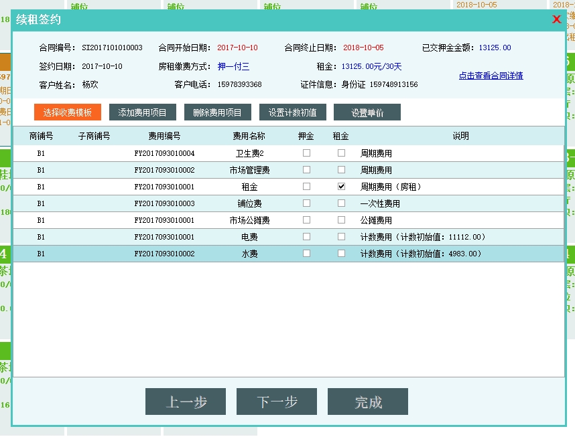
Task: Click the 选择收费模板 orange button
Action: point(68,112)
